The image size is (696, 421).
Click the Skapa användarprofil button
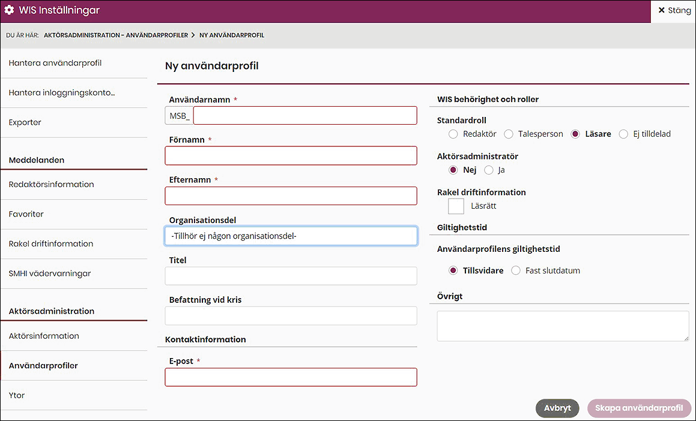pos(639,408)
